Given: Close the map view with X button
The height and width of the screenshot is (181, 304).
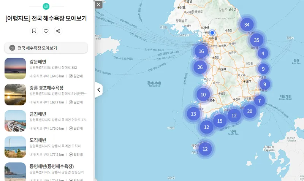Looking at the screenshot, I should click(x=98, y=5).
